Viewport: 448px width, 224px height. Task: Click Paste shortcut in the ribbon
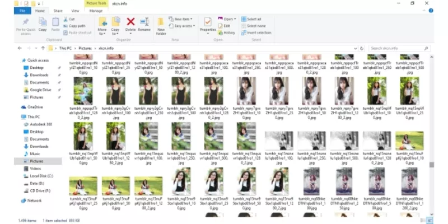(77, 33)
